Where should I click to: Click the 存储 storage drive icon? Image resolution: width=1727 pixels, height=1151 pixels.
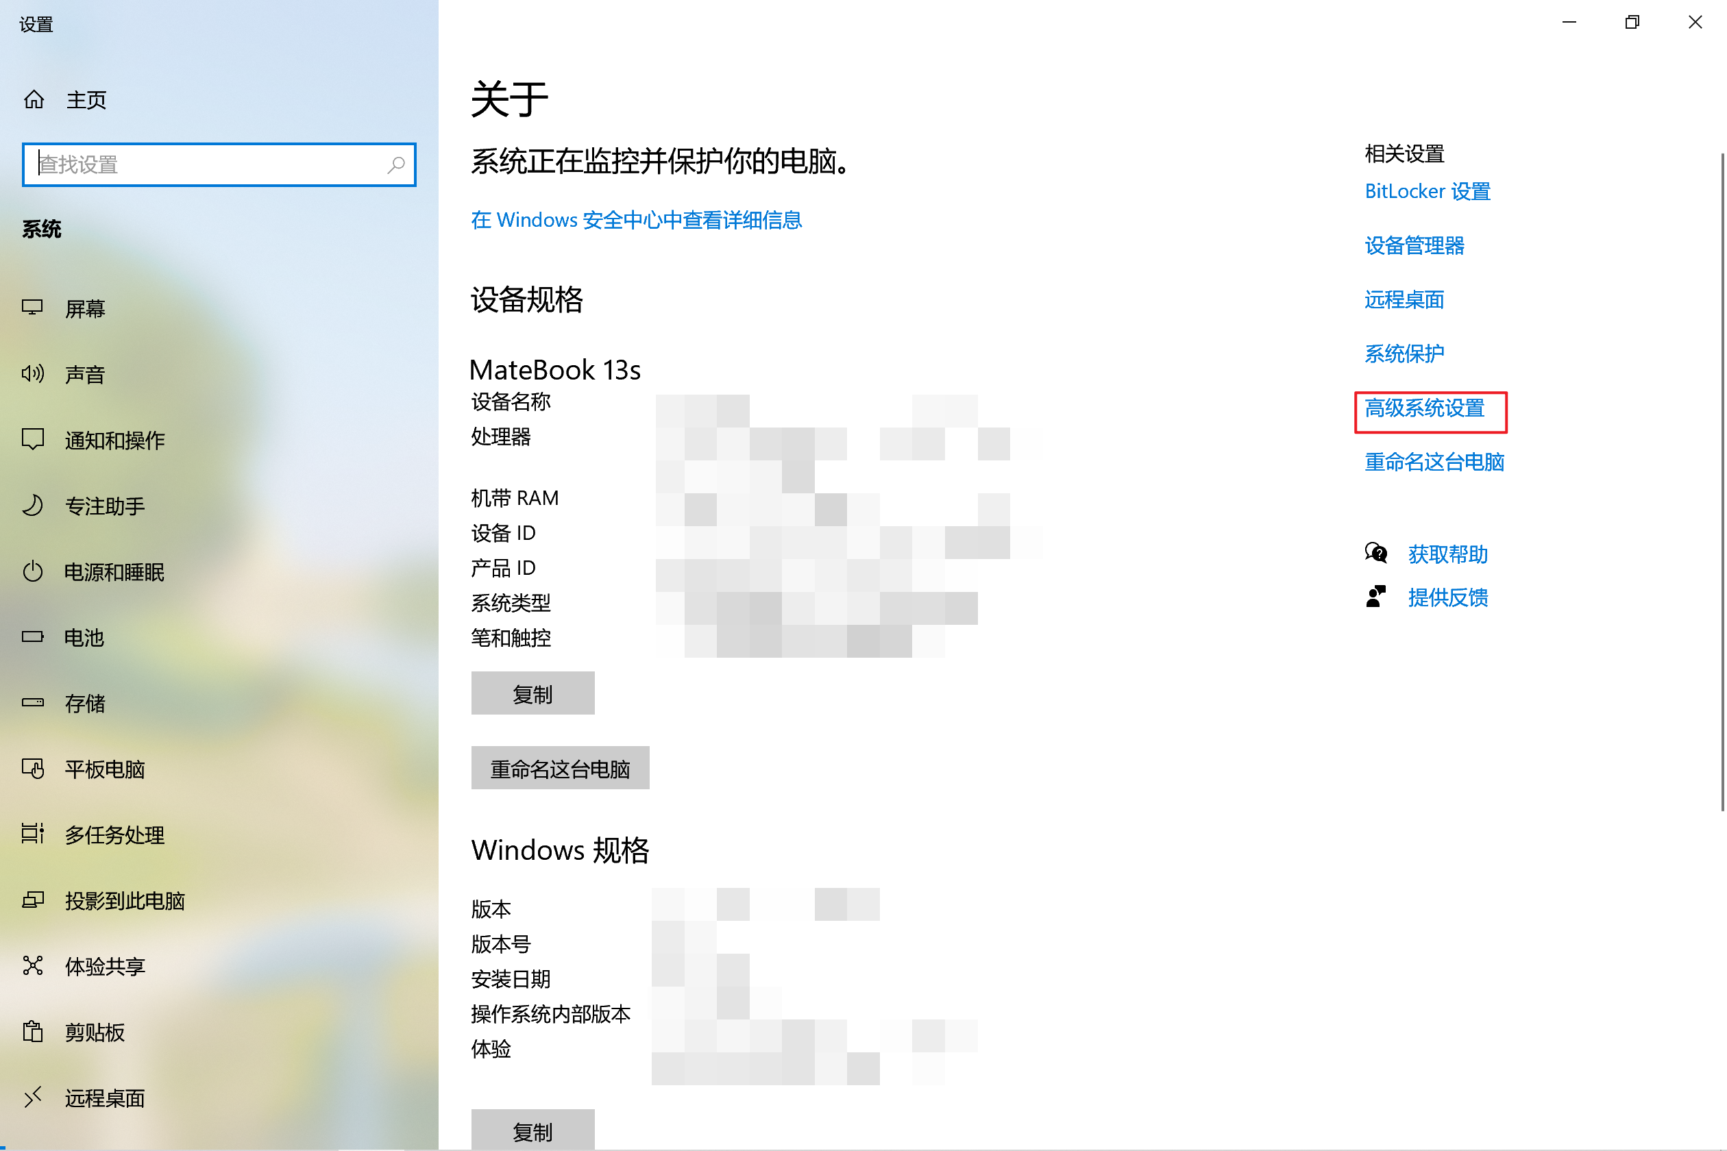pos(32,702)
